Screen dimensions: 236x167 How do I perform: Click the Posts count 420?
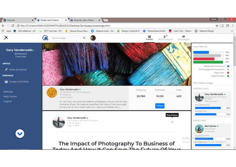pos(179,96)
